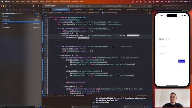This screenshot has width=192, height=108.
Task: Open the UIComponents breadcrumb
Action: coord(69,13)
